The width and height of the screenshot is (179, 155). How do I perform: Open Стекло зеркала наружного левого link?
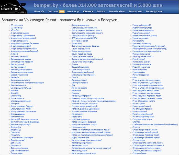[x=148, y=143]
